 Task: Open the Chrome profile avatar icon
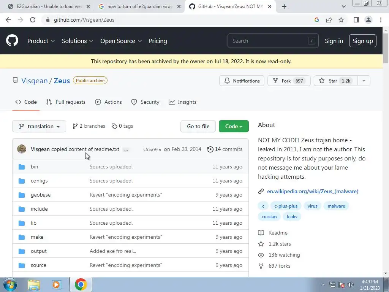tap(368, 20)
